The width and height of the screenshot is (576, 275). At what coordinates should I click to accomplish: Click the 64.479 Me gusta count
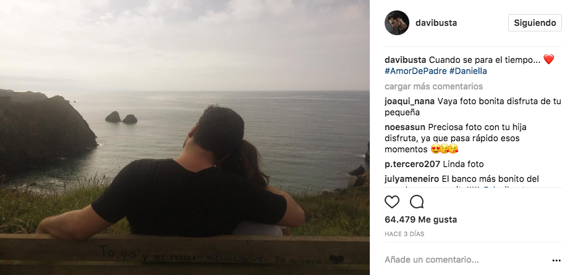click(x=420, y=220)
